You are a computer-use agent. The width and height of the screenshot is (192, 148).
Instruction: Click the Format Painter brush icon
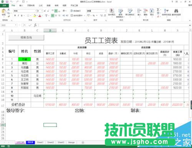click(x=8, y=16)
